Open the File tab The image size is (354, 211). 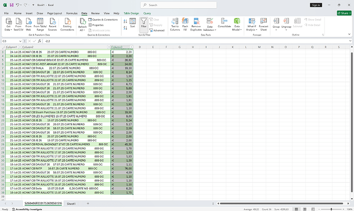(6, 13)
